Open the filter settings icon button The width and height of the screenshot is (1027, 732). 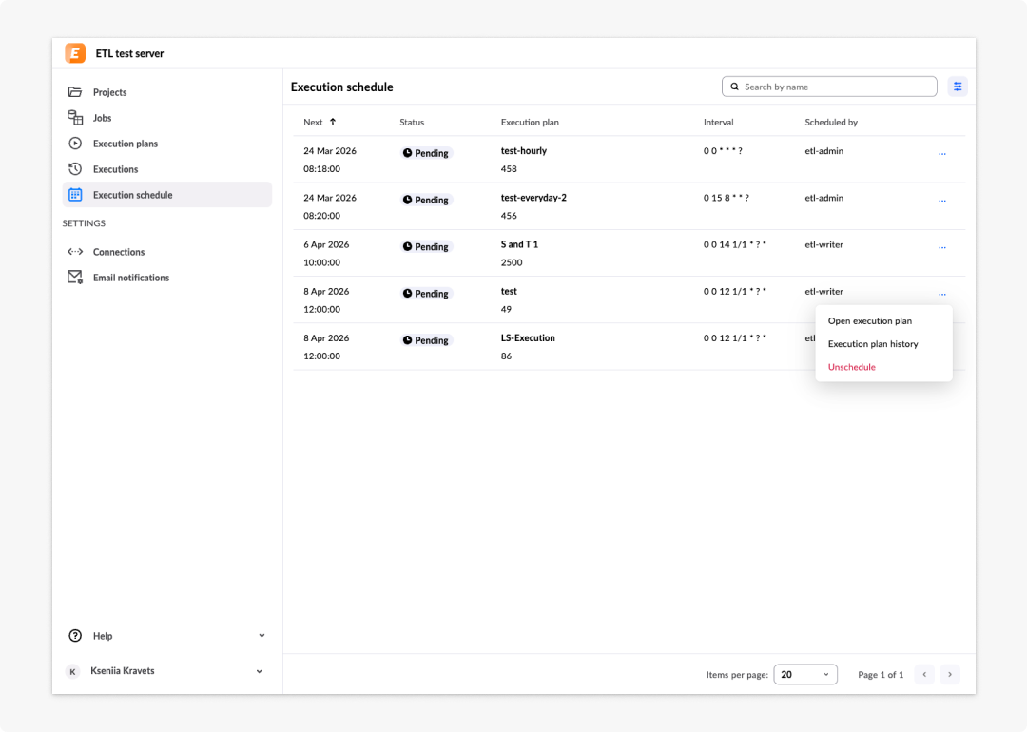(x=958, y=87)
